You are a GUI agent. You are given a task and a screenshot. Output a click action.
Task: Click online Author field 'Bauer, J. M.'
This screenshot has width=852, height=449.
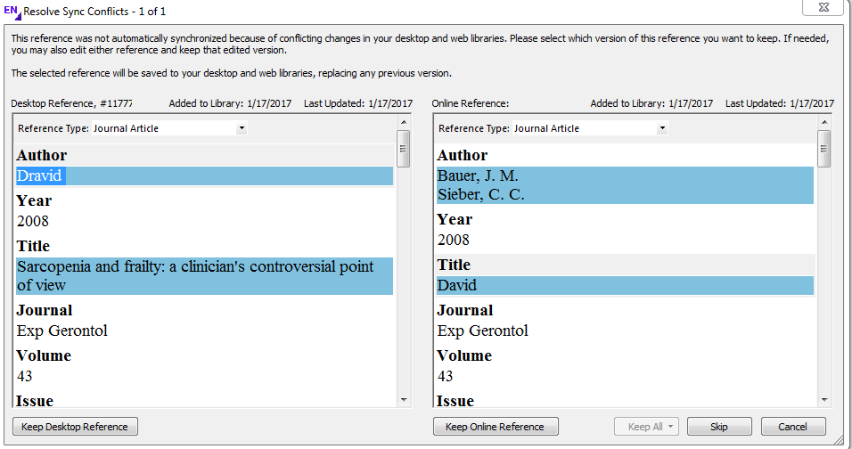click(x=478, y=176)
